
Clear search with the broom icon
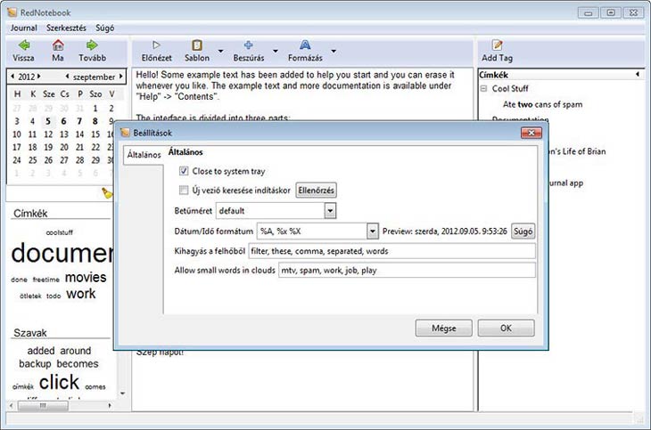tap(108, 192)
